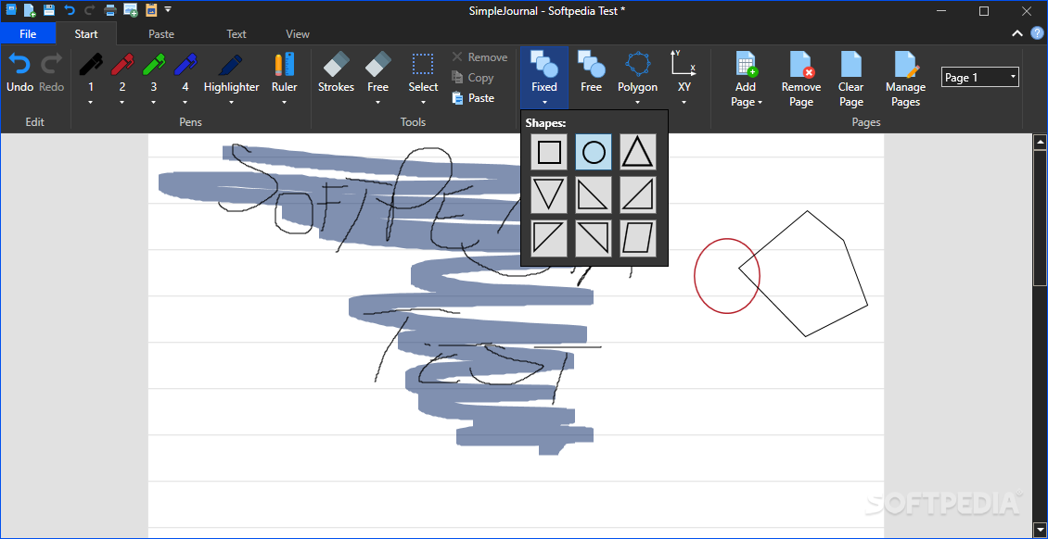Choose upward triangle shape in Shapes popup
The height and width of the screenshot is (539, 1048).
click(638, 152)
